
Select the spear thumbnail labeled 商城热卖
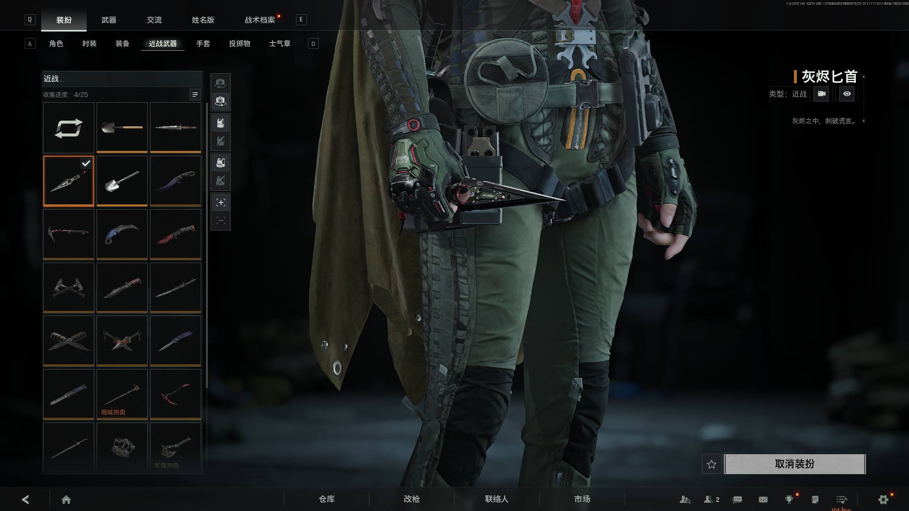coord(122,395)
